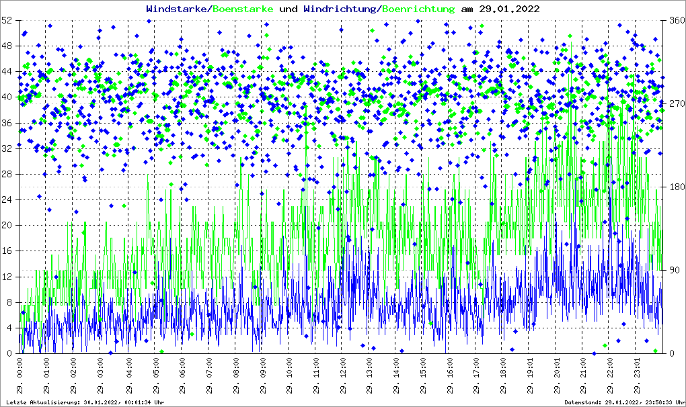Click the blue 'Windstarke' title word
This screenshot has height=407, width=686.
tap(178, 9)
